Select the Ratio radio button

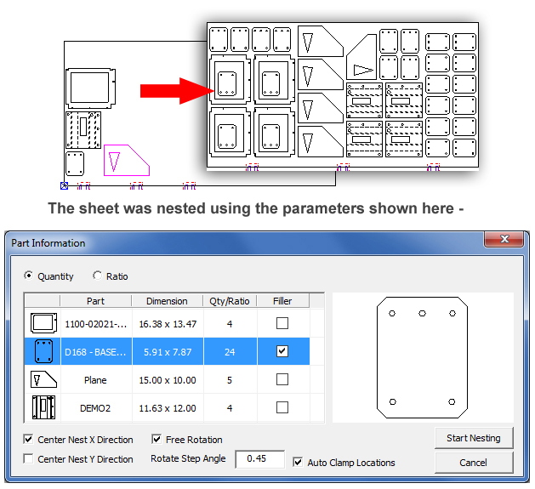click(97, 276)
